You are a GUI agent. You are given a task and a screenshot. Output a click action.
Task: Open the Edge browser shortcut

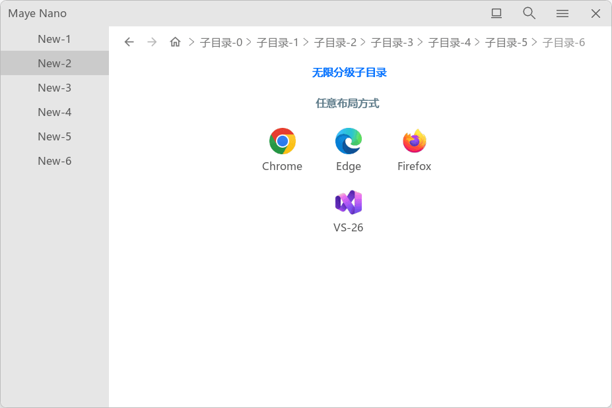pos(349,141)
